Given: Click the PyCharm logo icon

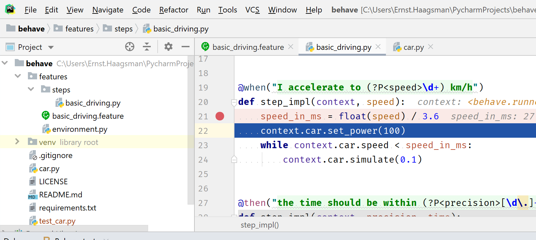Looking at the screenshot, I should click(x=10, y=10).
